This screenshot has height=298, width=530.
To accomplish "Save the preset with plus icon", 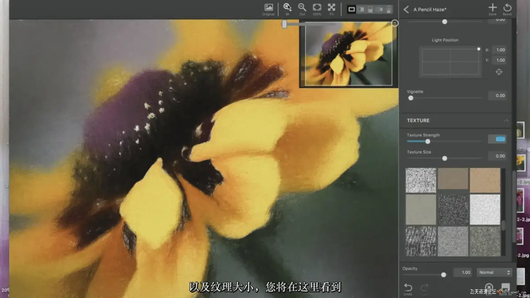I will click(x=492, y=9).
